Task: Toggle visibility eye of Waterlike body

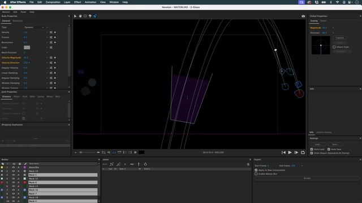Action: pos(14,167)
